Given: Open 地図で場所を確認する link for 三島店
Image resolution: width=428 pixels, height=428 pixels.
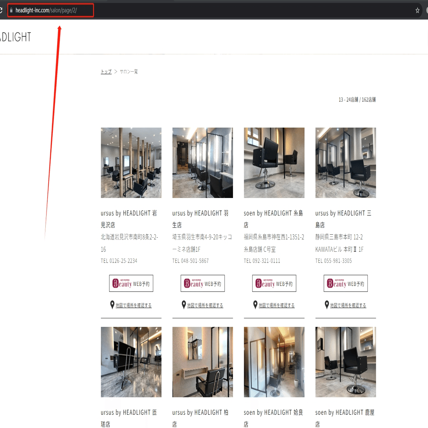Looking at the screenshot, I should tap(348, 305).
